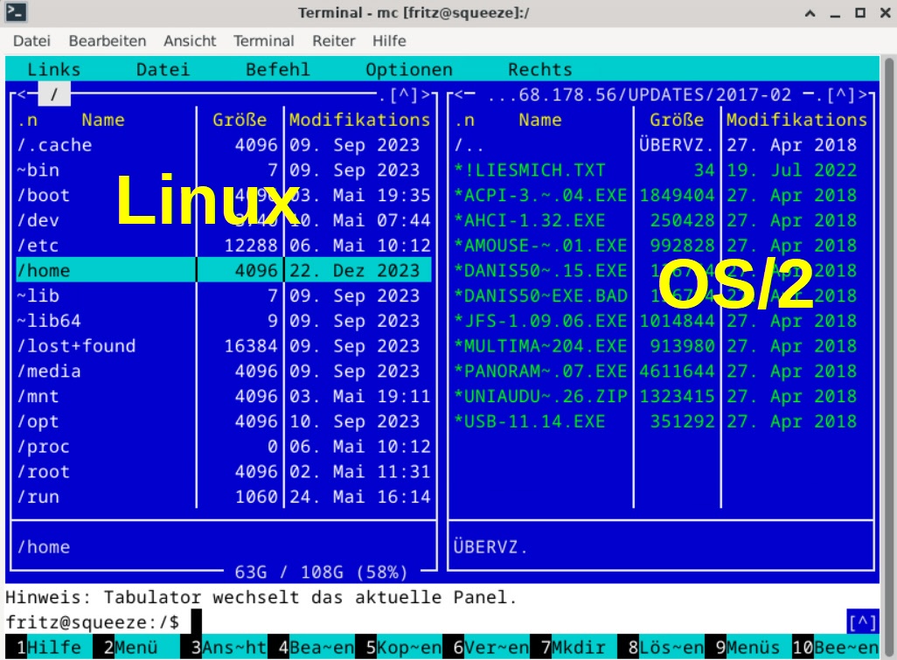Open left panel history list [^]
This screenshot has height=660, width=897.
click(x=404, y=95)
